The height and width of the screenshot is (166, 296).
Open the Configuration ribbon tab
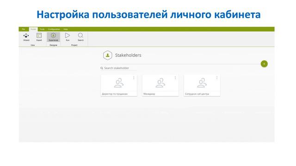tap(54, 29)
